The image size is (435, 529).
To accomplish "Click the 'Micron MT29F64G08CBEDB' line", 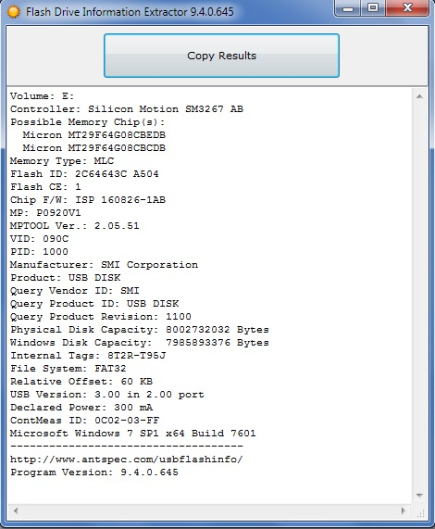I will tap(94, 135).
